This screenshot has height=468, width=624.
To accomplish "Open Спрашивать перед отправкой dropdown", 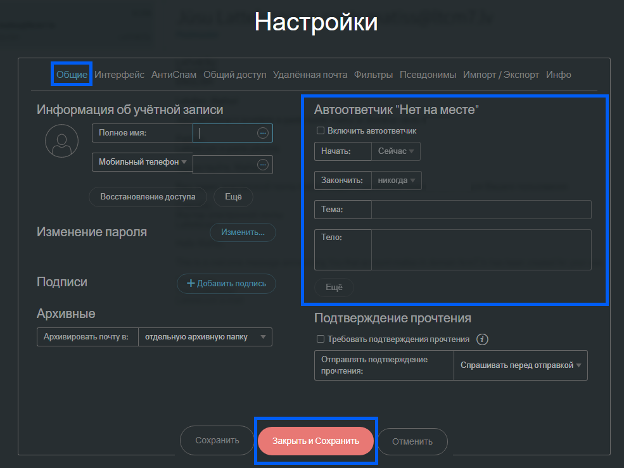I will coord(520,365).
